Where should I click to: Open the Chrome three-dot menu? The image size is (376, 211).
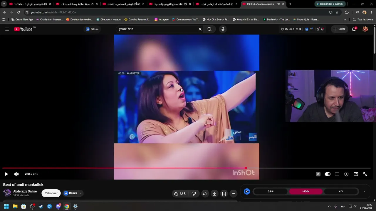click(x=372, y=12)
